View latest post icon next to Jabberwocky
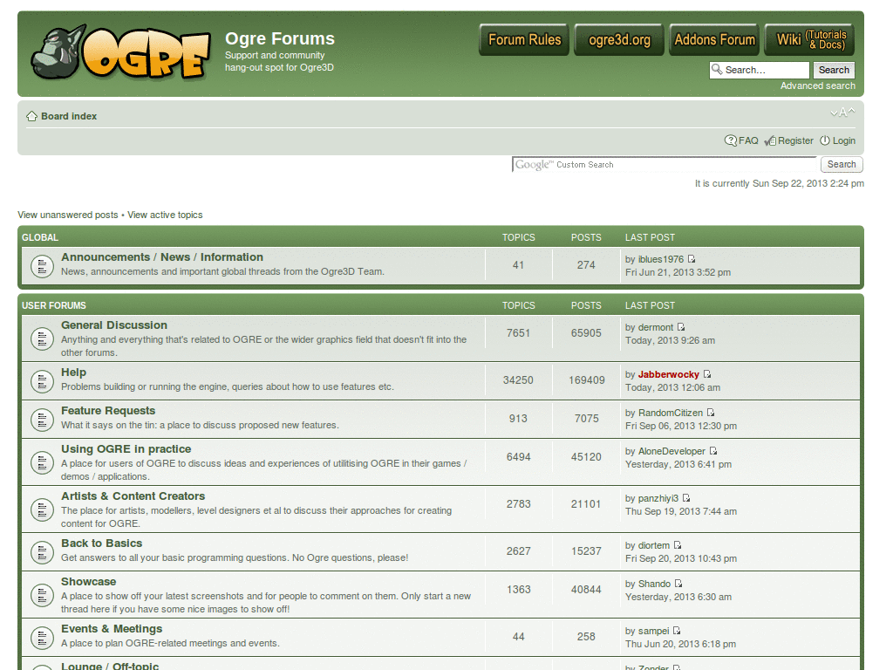Image resolution: width=893 pixels, height=670 pixels. tap(707, 374)
